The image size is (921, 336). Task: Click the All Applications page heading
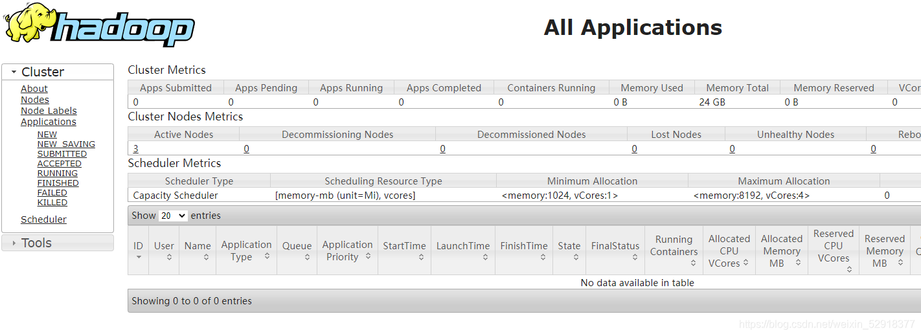(x=633, y=27)
